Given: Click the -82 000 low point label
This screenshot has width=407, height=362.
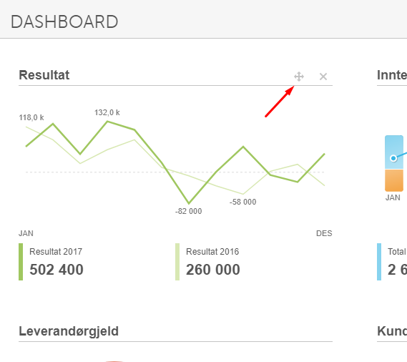Looking at the screenshot, I should (x=188, y=211).
